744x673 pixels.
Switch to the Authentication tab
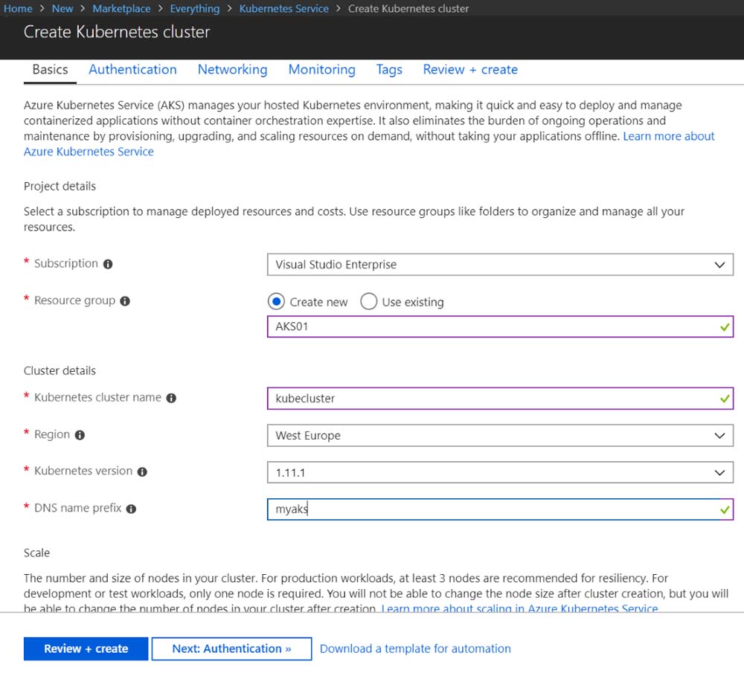pos(132,69)
